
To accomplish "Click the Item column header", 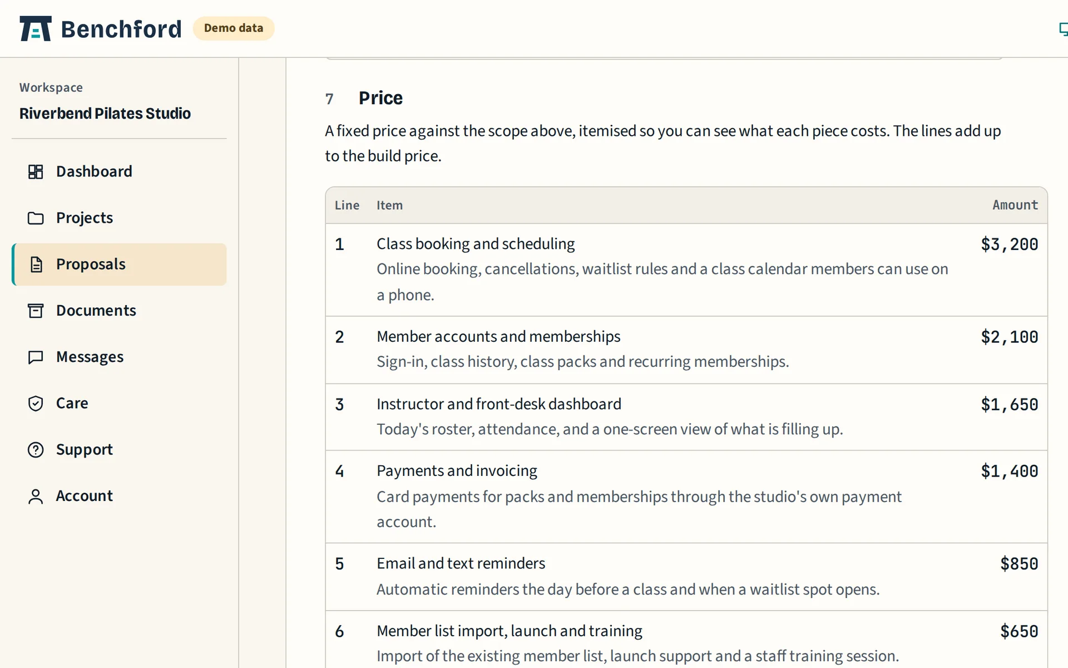I will click(389, 205).
